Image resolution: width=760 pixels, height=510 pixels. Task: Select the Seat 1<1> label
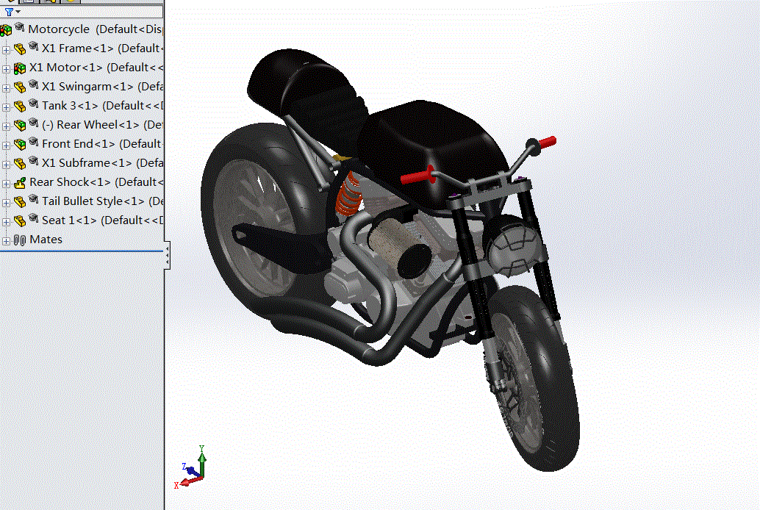tap(69, 220)
